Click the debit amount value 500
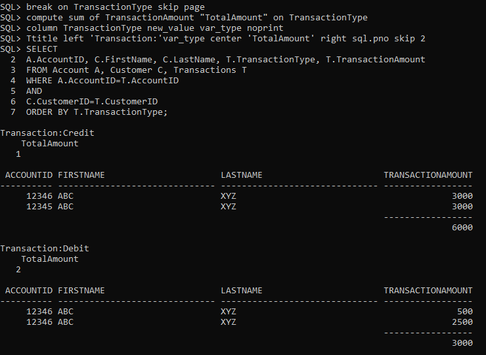 (x=465, y=312)
